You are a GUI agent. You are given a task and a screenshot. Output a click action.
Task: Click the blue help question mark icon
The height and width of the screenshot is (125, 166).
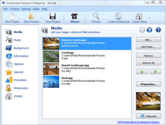[158, 30]
